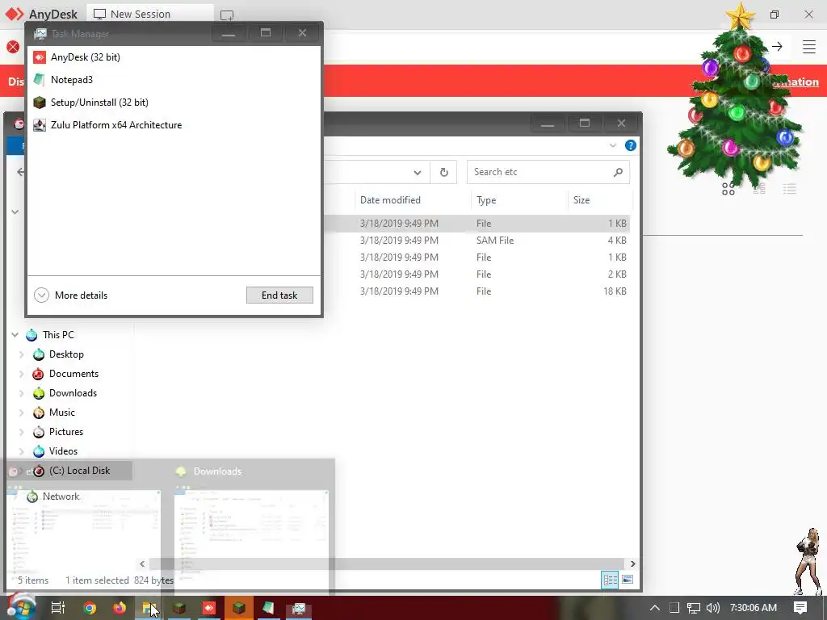Viewport: 827px width, 620px height.
Task: Show hidden system tray icons
Action: point(654,608)
